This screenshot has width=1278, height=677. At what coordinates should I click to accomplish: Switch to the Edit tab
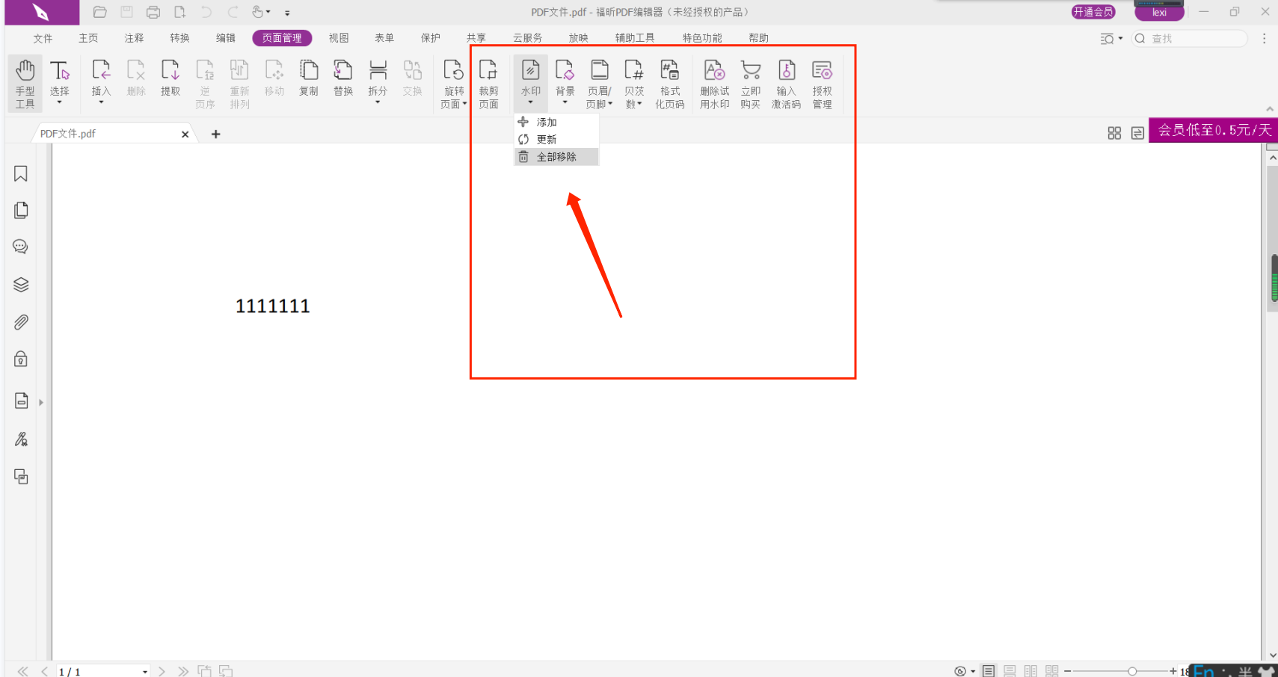pyautogui.click(x=225, y=38)
